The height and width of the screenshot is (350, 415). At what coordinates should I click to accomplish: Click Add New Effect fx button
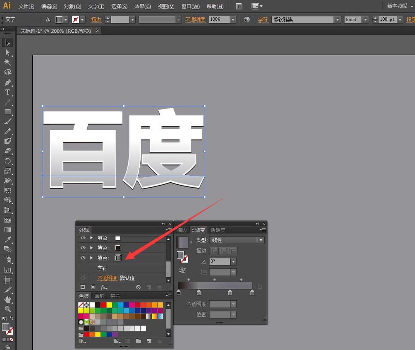[x=104, y=287]
